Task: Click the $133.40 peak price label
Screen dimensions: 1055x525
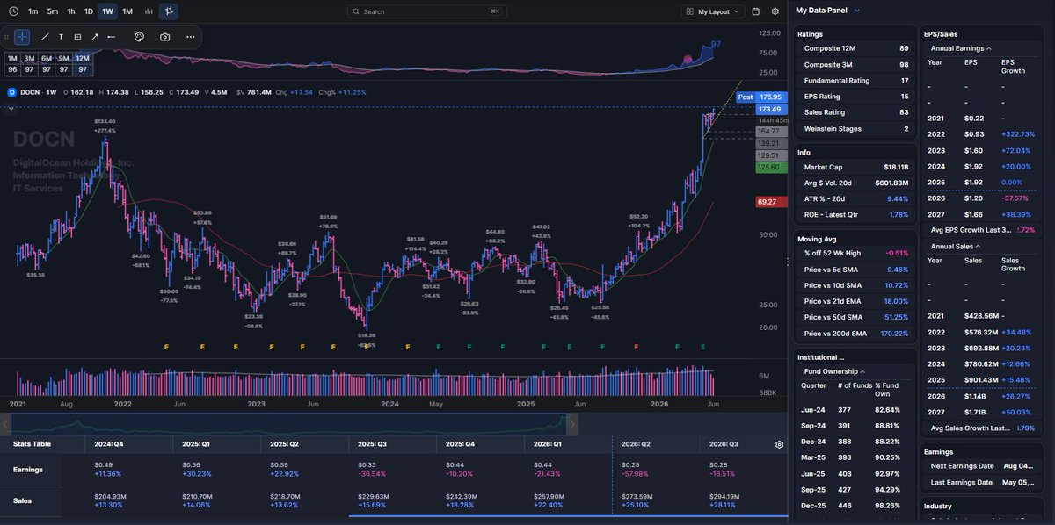Action: point(105,121)
